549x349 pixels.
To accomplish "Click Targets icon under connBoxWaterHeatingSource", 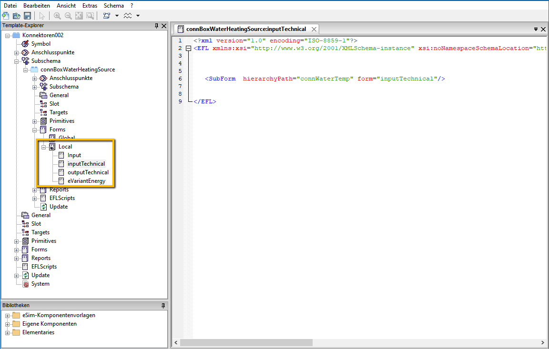I will (x=43, y=112).
